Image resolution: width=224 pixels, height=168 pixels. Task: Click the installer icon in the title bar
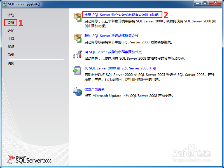[x=4, y=4]
